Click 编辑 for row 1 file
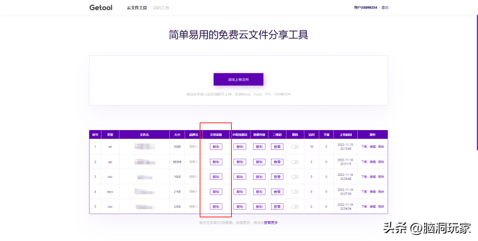The height and width of the screenshot is (241, 478). [x=372, y=147]
